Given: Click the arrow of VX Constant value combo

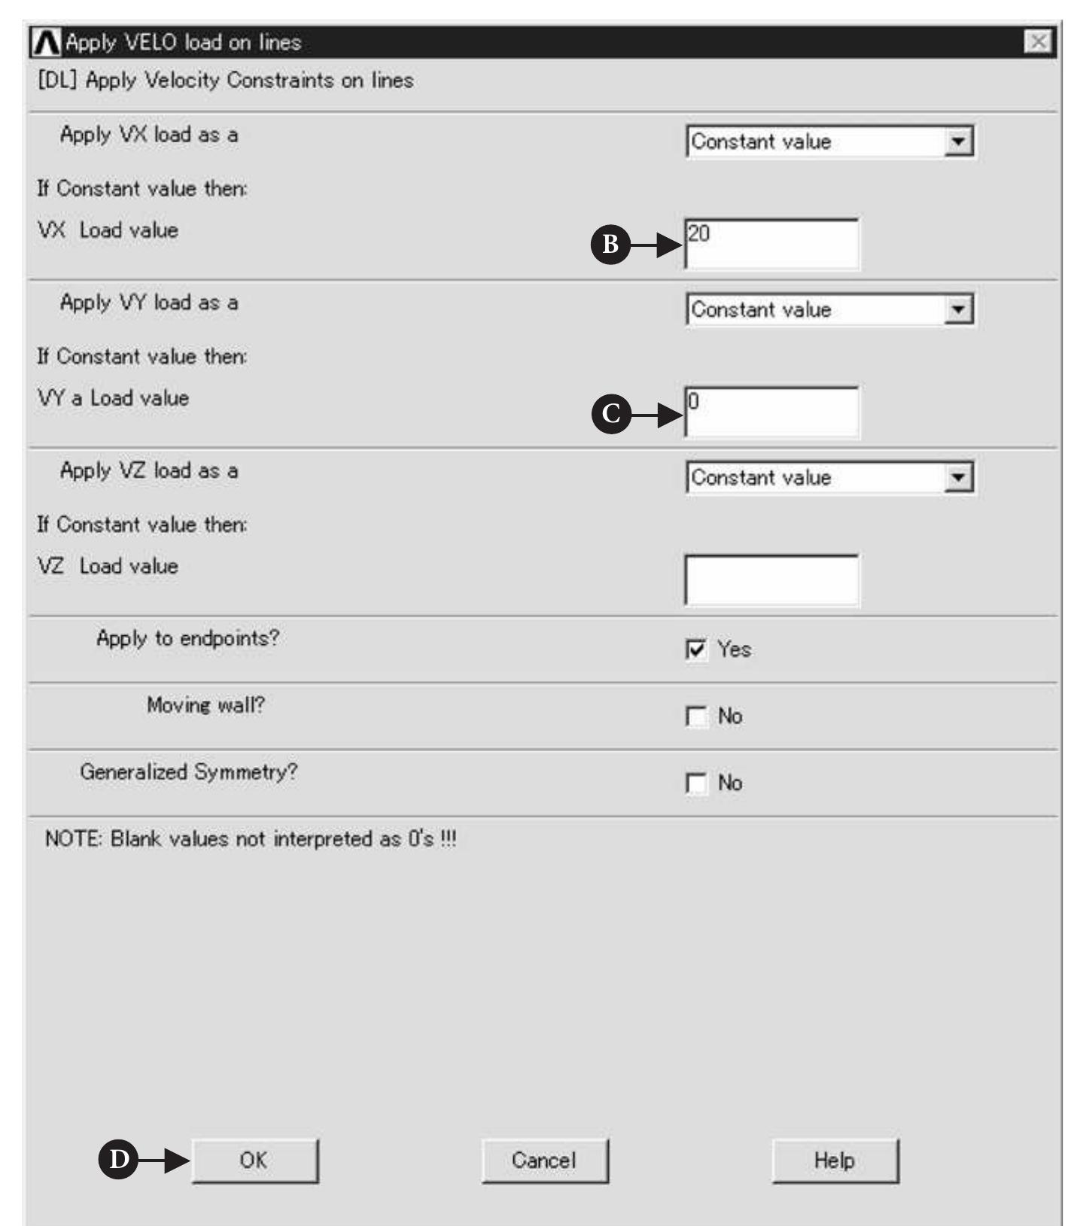Looking at the screenshot, I should (x=958, y=141).
